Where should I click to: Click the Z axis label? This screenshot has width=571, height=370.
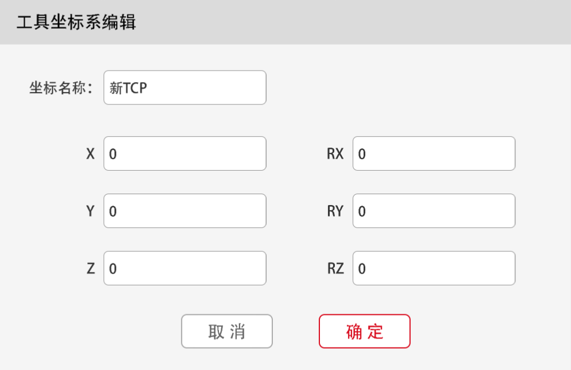coord(90,269)
